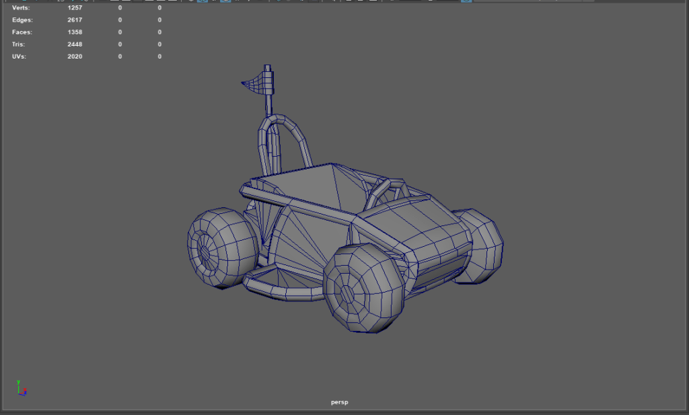The image size is (689, 415).
Task: Click the Verts count value 1257
Action: click(75, 8)
